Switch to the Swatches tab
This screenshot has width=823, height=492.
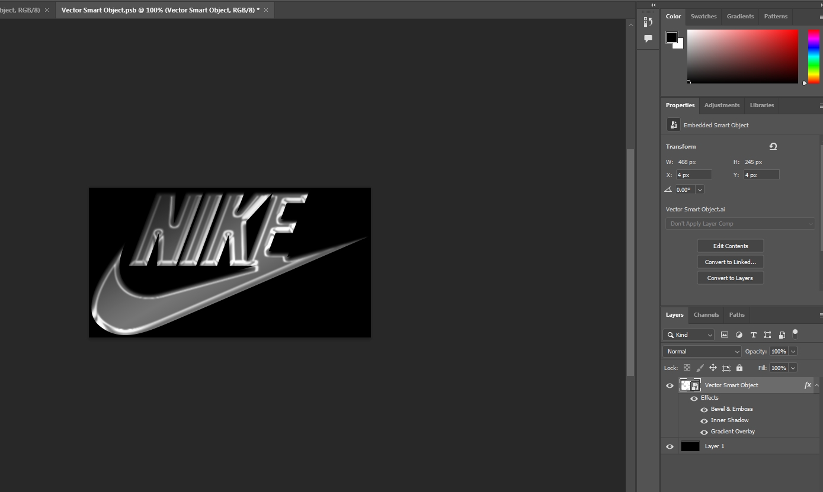pyautogui.click(x=703, y=17)
